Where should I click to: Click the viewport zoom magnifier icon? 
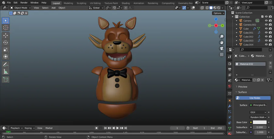pos(222,36)
